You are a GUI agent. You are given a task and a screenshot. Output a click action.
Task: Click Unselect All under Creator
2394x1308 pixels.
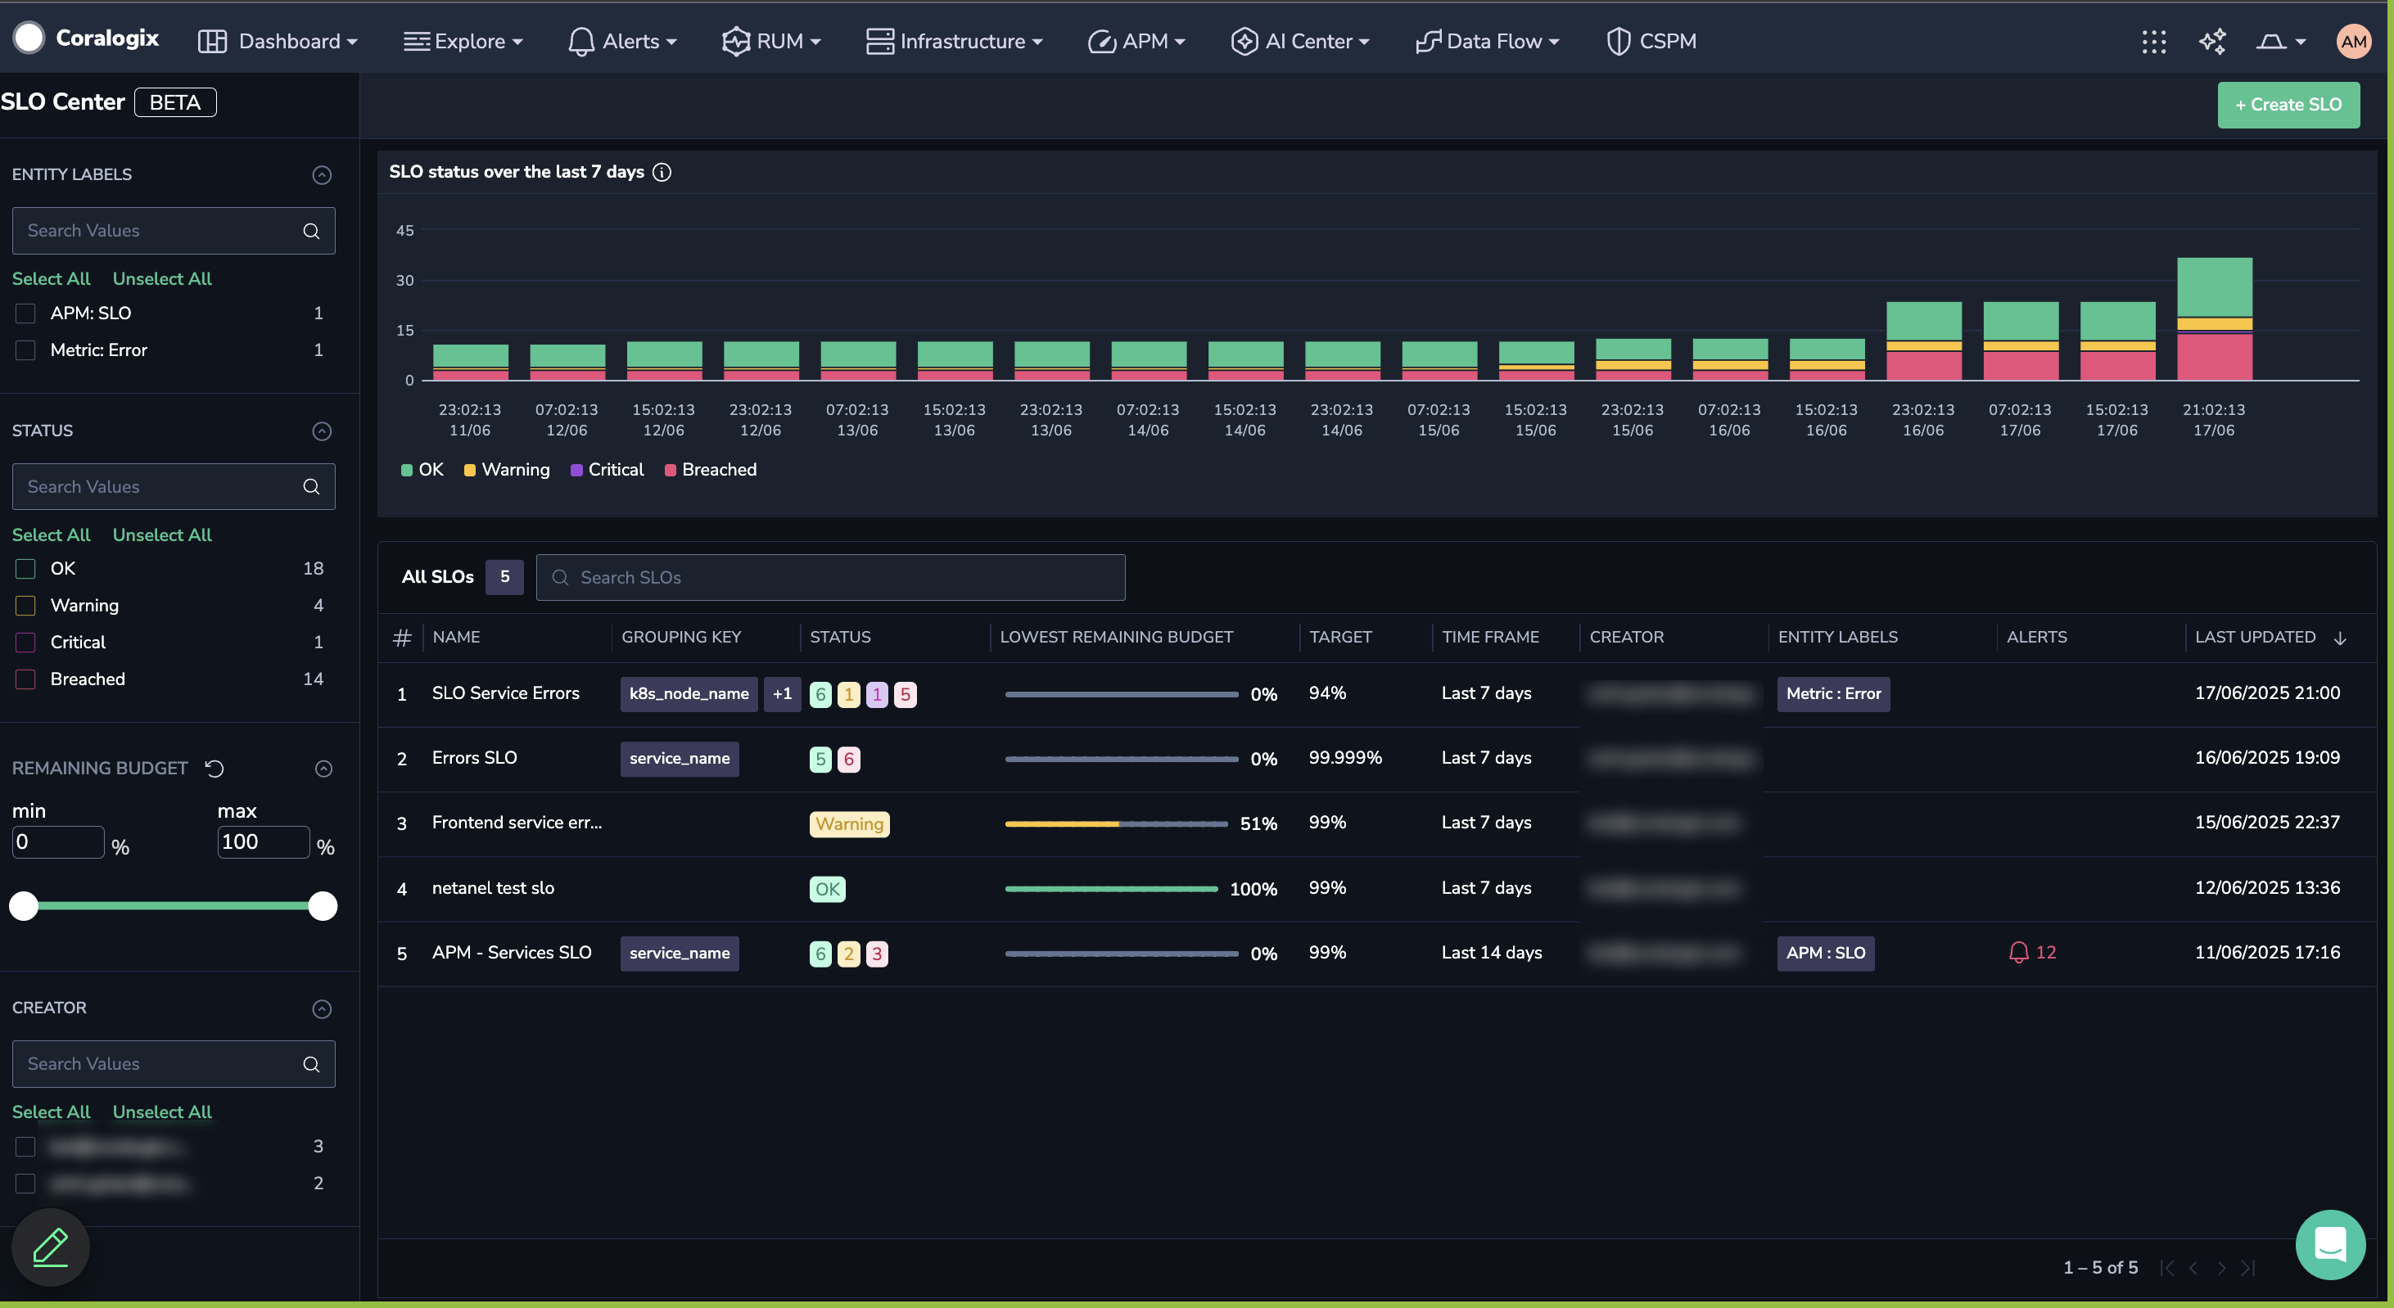(162, 1112)
